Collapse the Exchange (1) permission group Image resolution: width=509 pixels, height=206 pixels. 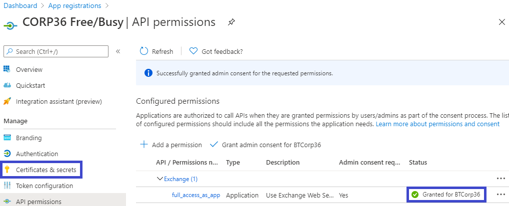[160, 179]
